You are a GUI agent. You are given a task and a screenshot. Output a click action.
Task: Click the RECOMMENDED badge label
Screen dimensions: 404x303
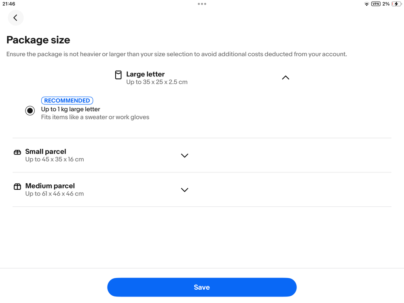coord(67,100)
